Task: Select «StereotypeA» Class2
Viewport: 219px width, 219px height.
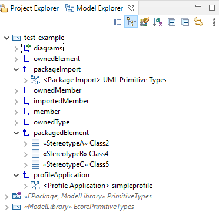Action: [76, 143]
